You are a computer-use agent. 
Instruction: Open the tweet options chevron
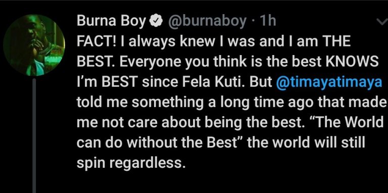(x=382, y=22)
